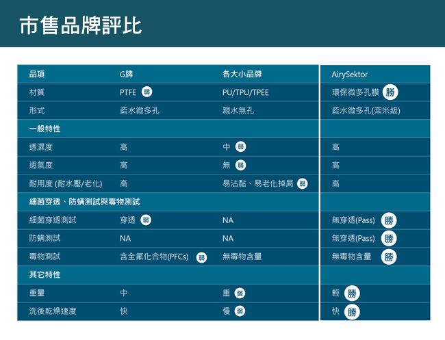Image resolution: width=445 pixels, height=340 pixels.
Task: Click the 毒物測試 row label
Action: click(x=44, y=257)
